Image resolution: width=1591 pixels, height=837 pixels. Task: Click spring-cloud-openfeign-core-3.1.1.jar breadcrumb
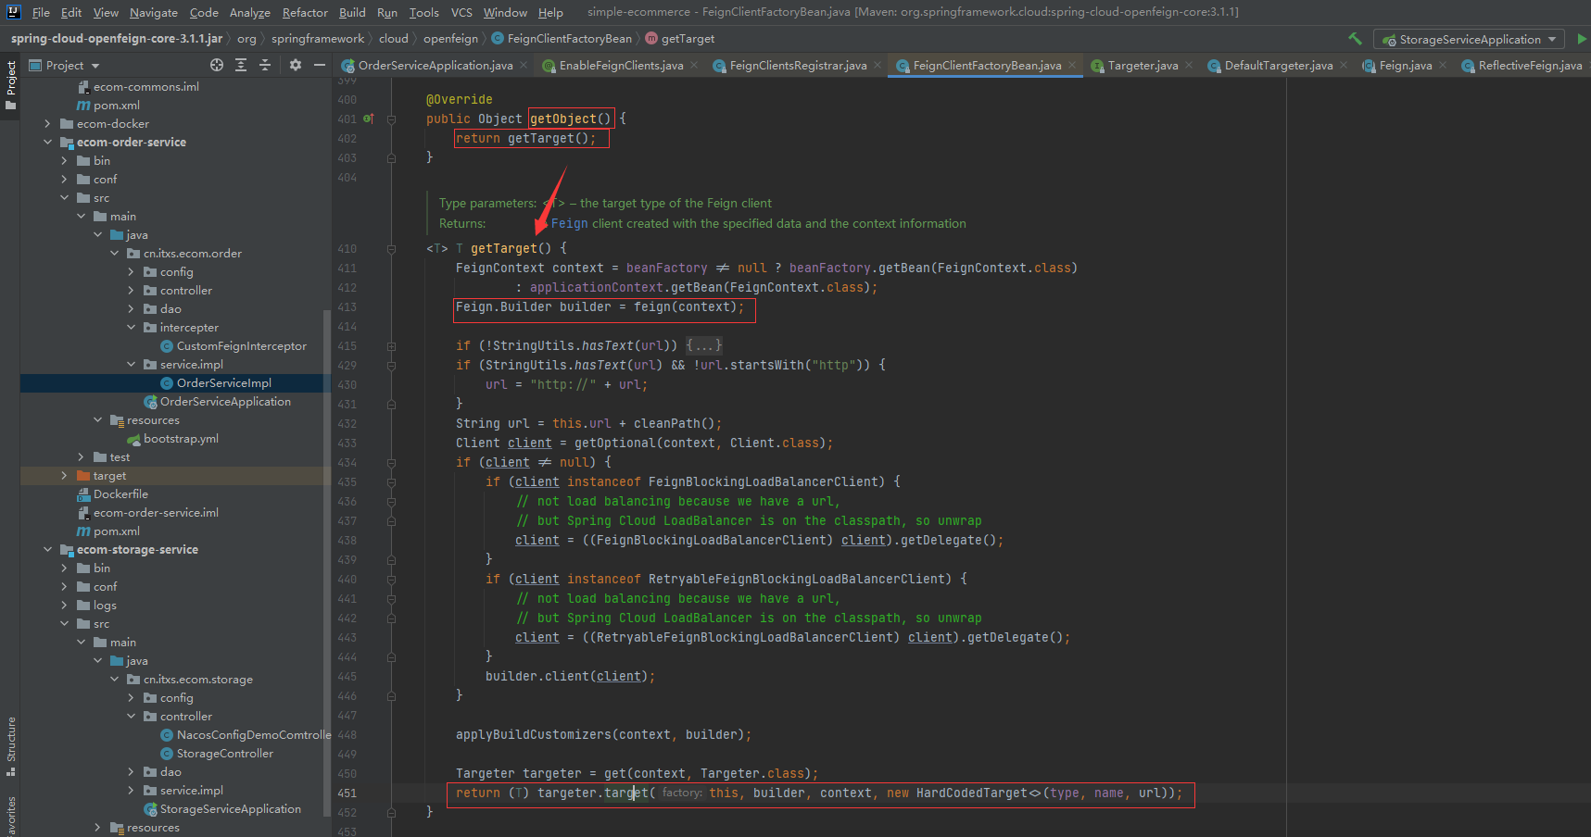117,39
